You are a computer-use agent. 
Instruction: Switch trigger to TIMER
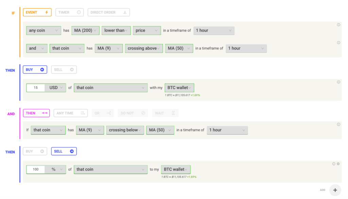69,13
